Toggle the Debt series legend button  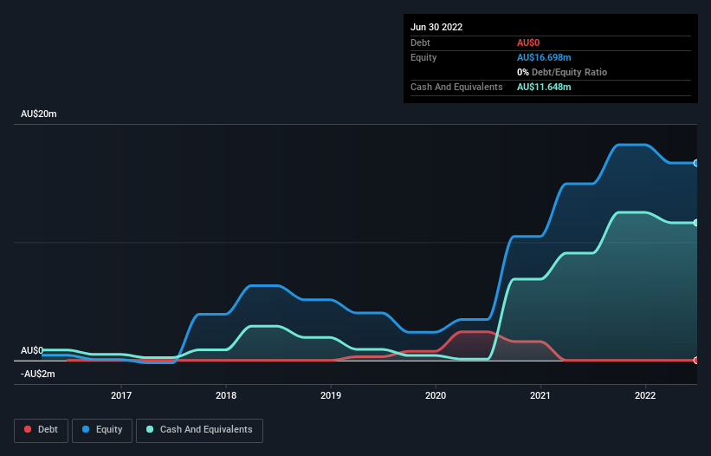point(42,430)
